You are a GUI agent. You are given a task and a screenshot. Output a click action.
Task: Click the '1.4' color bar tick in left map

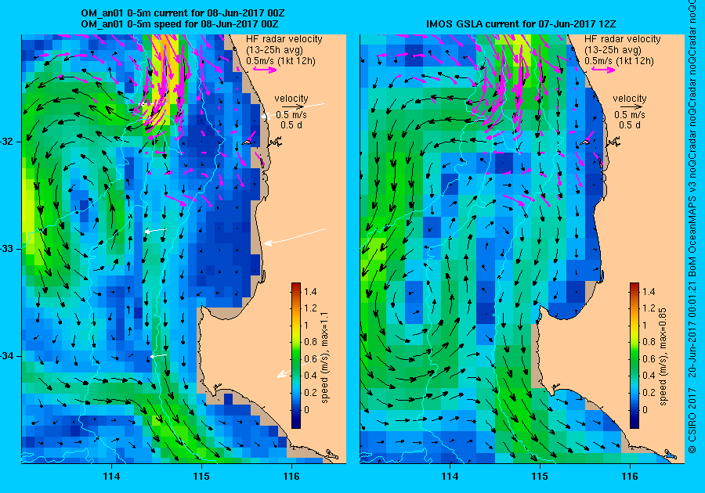click(310, 291)
